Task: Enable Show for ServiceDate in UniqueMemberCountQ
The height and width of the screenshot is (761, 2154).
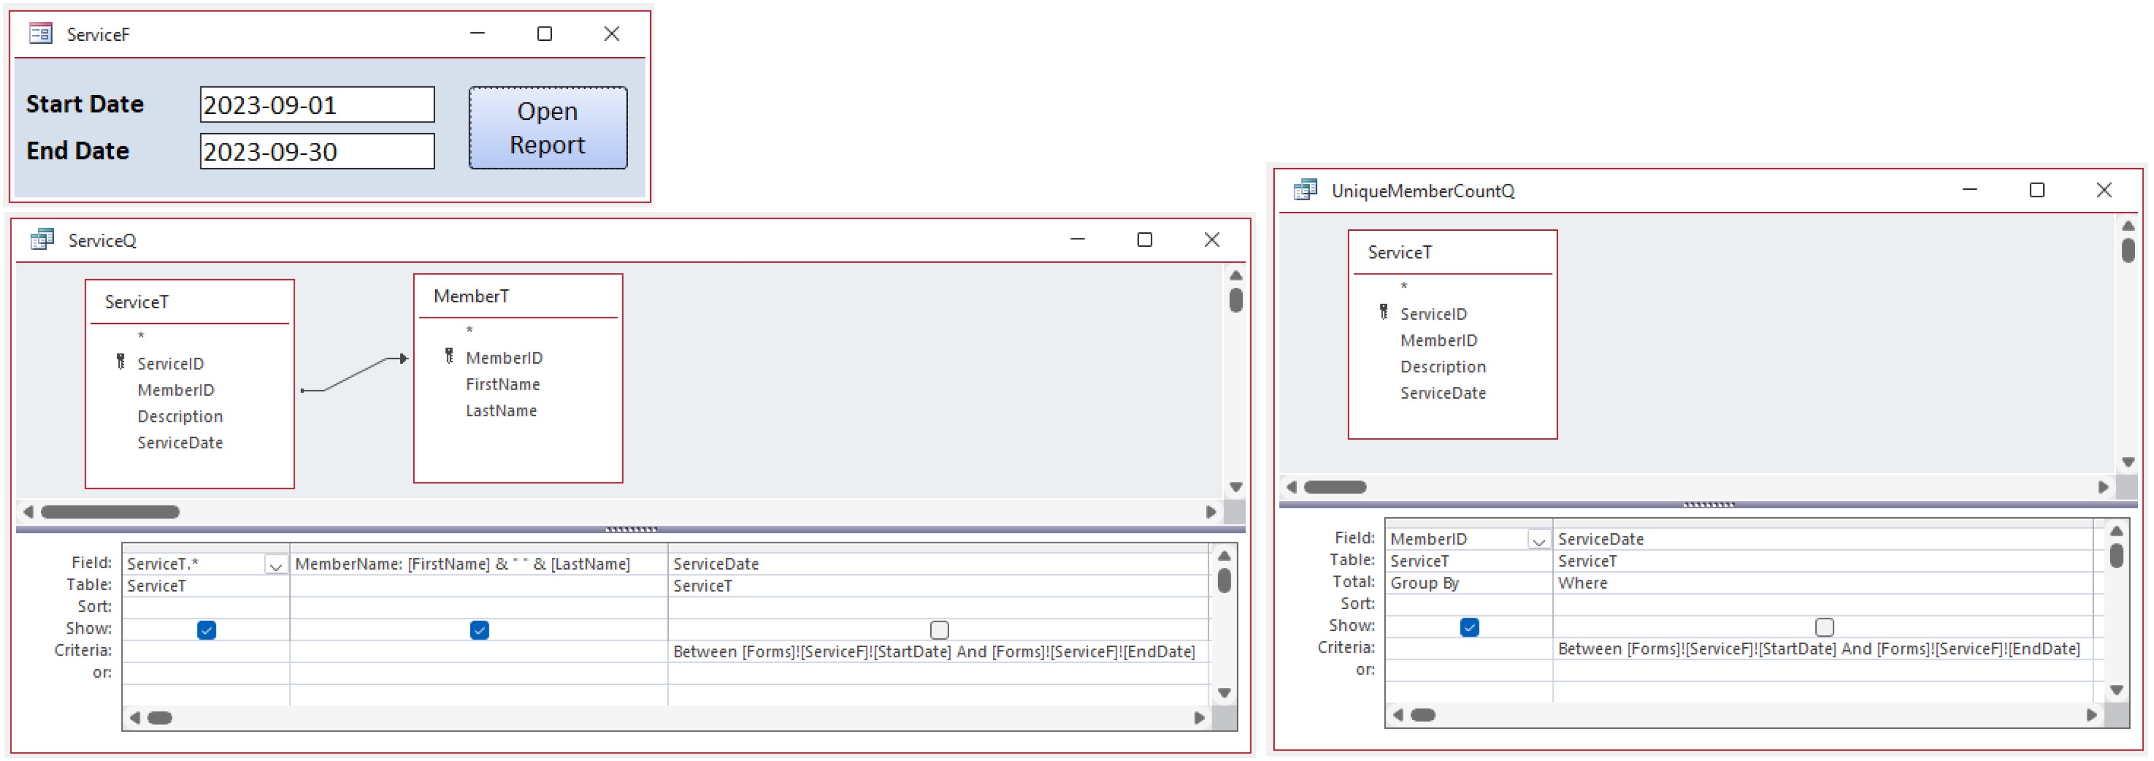Action: [x=1825, y=627]
